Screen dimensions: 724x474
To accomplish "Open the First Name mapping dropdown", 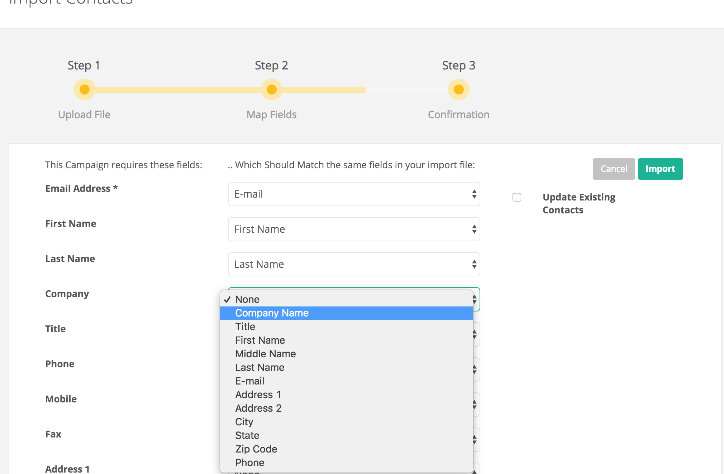I will coord(354,229).
